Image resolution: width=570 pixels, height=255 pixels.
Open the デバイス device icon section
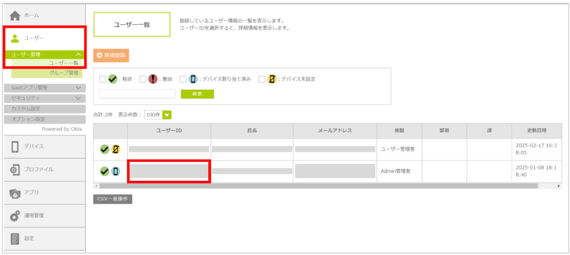pyautogui.click(x=16, y=146)
